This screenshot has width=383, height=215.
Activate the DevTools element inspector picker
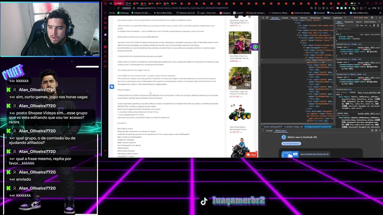[263, 18]
